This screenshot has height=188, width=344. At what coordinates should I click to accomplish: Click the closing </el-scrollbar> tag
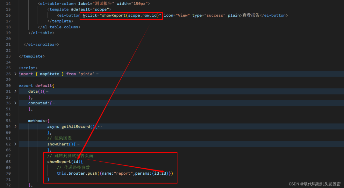[41, 45]
